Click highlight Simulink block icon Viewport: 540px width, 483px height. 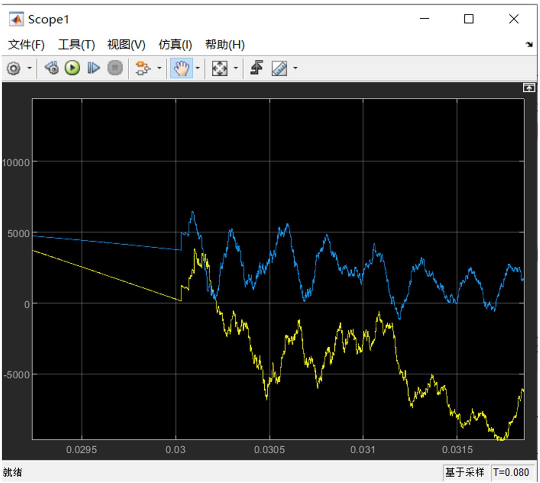coord(143,68)
